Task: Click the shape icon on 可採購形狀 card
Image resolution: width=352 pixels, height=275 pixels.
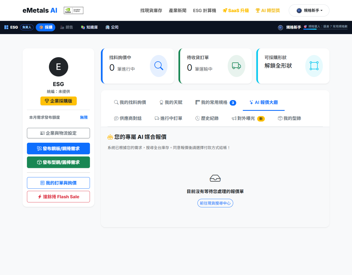Action: [314, 66]
